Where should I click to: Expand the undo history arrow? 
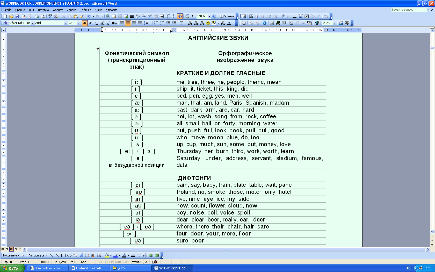[x=93, y=16]
